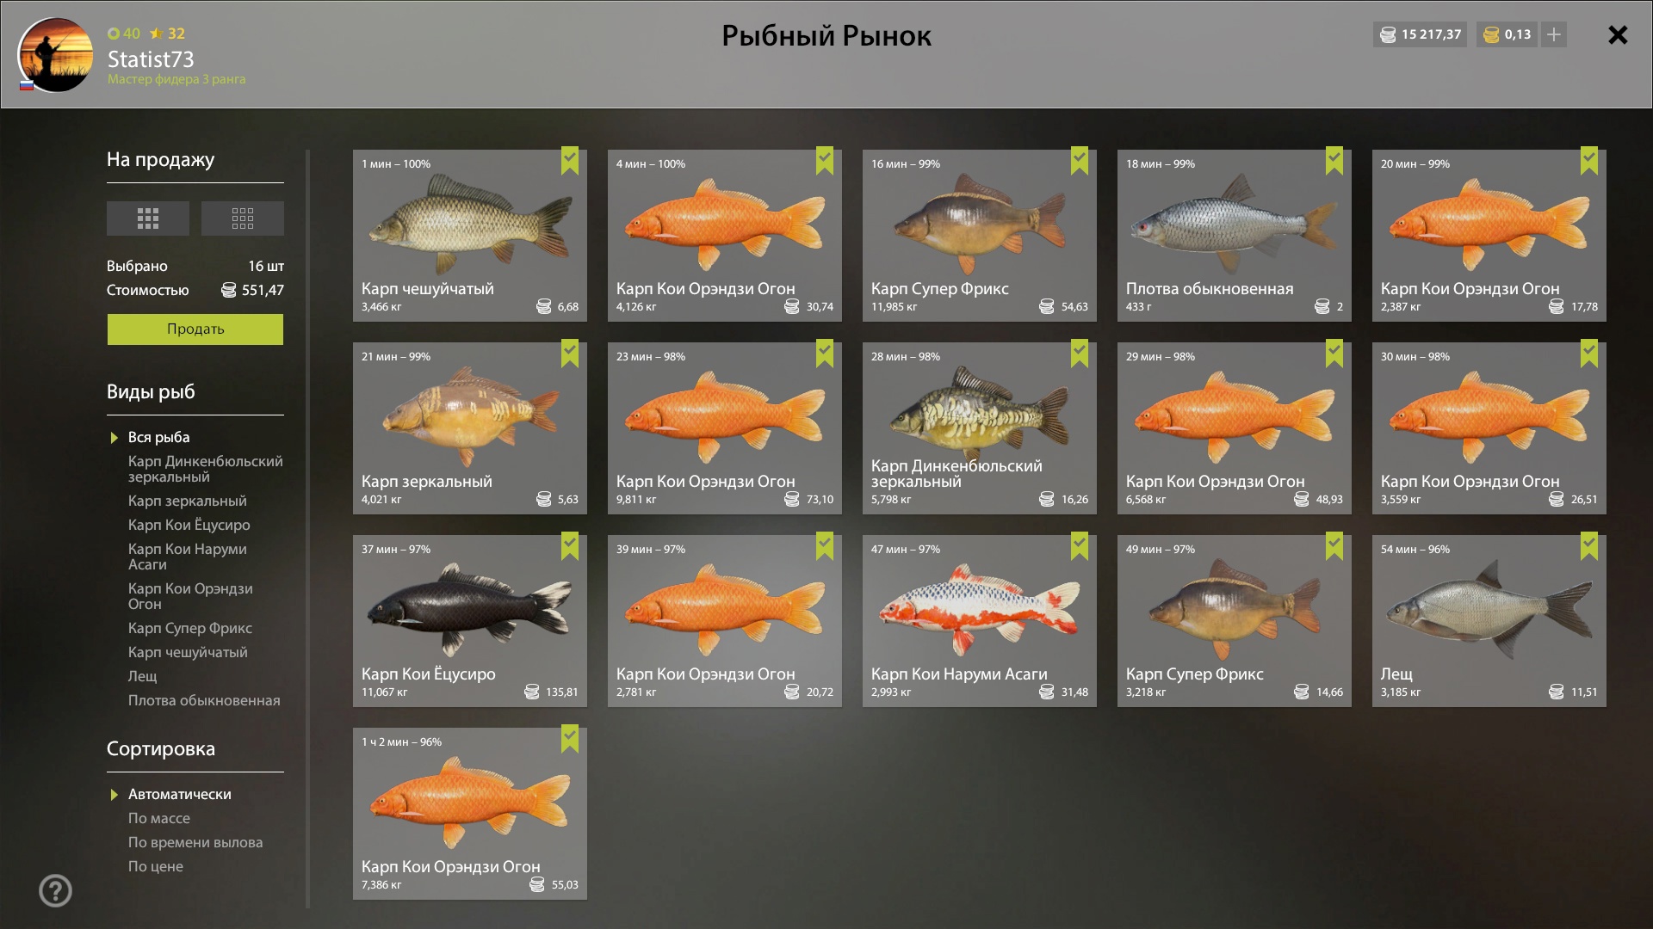1653x929 pixels.
Task: Click the gold coins balance 0,13
Action: coord(1507,34)
